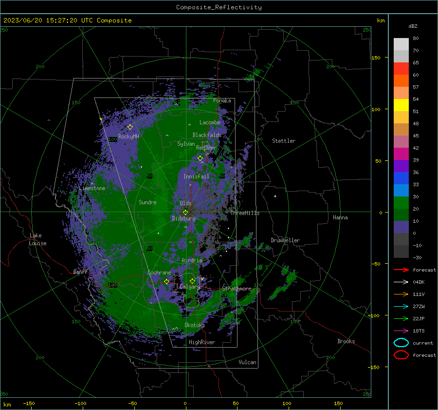The width and height of the screenshot is (438, 410).
Task: Select the 65 dBZ red swatch
Action: point(401,69)
